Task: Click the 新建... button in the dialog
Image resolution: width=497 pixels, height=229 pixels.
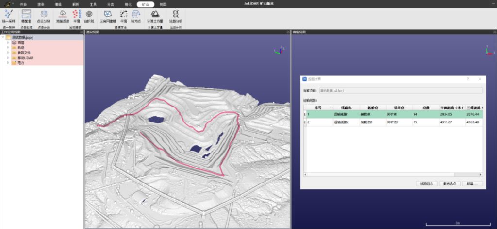Action: click(x=473, y=183)
